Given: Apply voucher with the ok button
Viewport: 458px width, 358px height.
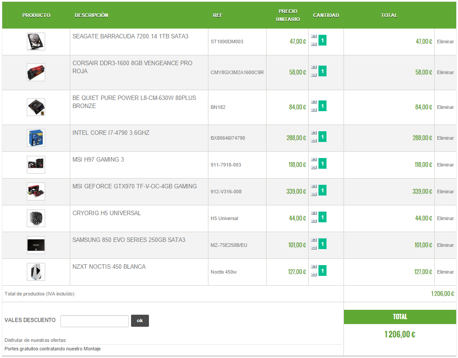Looking at the screenshot, I should tap(140, 321).
